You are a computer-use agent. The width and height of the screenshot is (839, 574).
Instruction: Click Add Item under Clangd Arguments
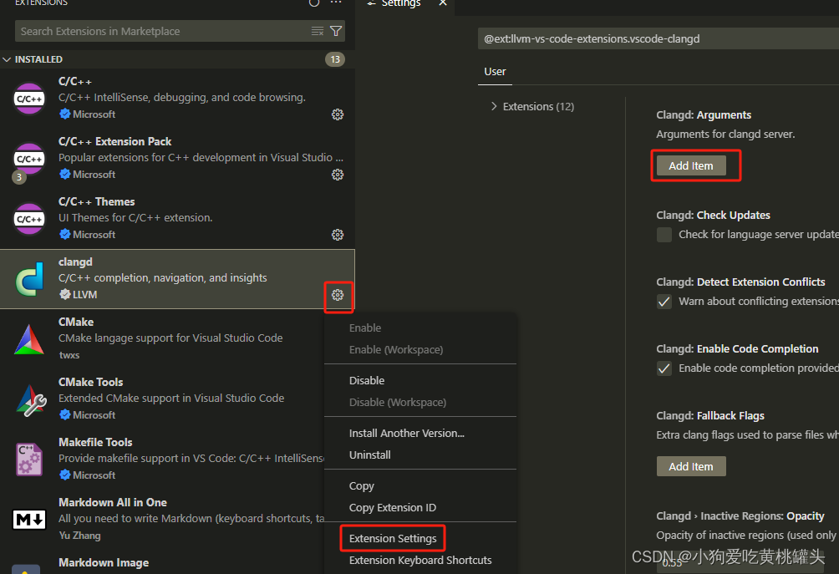(690, 165)
